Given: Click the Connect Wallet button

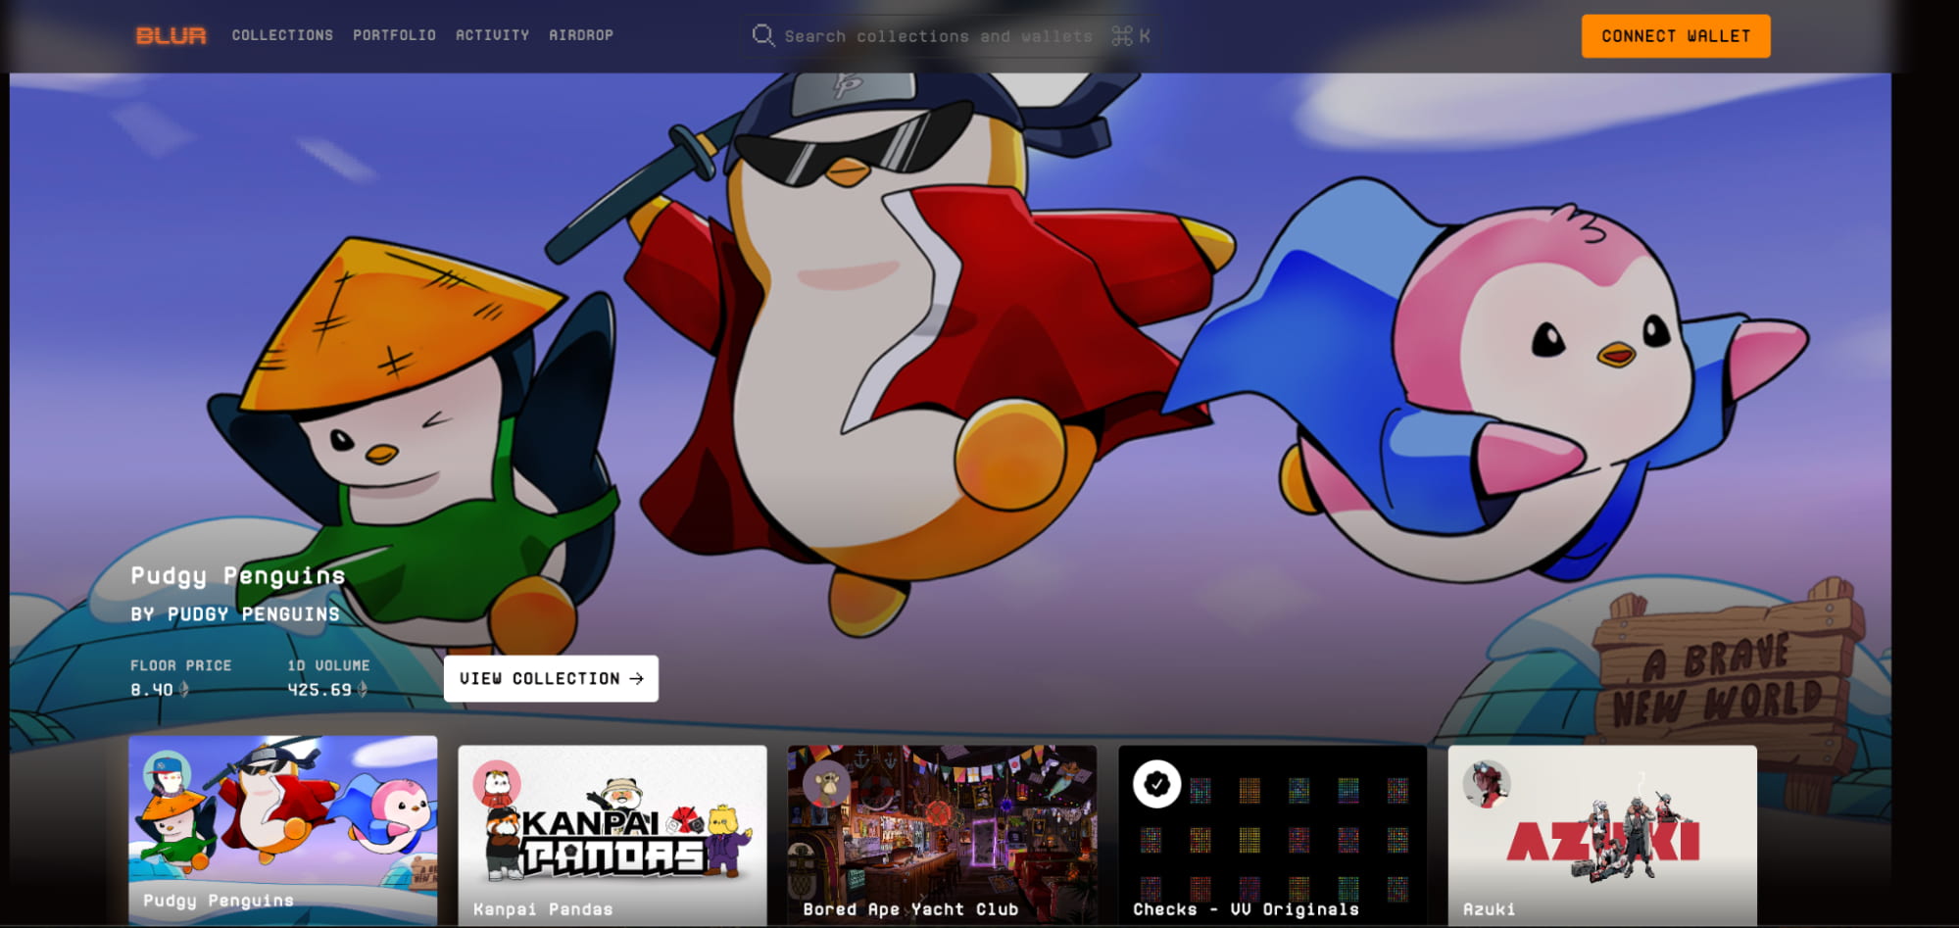Looking at the screenshot, I should coord(1676,36).
